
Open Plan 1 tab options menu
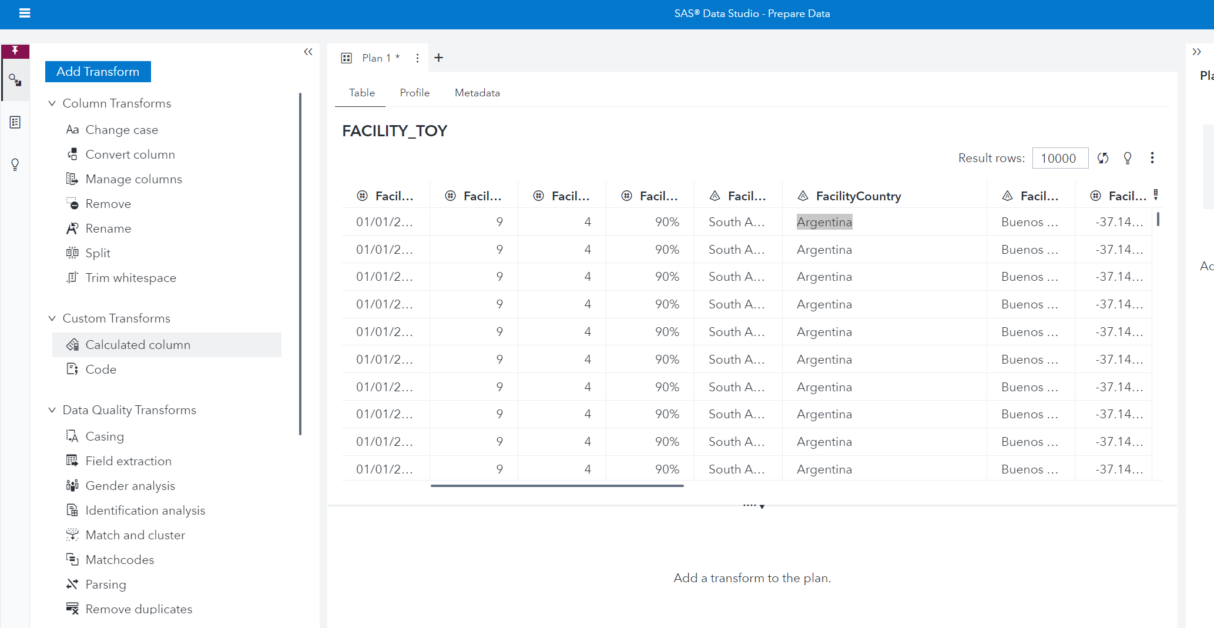click(417, 58)
